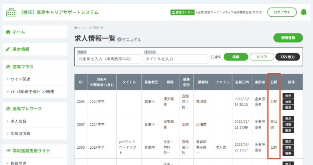
Task: Click 複製 button for ID 2097
Action: point(288,124)
